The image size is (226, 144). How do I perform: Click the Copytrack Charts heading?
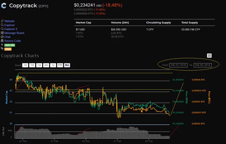[x=20, y=56]
